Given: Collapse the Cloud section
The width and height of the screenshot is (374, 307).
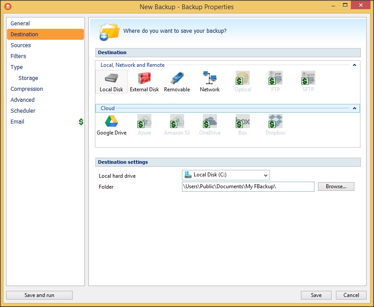Looking at the screenshot, I should (x=354, y=108).
